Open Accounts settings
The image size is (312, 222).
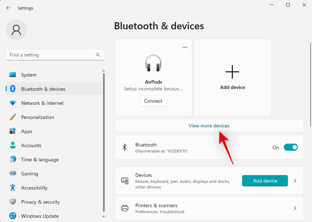click(53, 145)
